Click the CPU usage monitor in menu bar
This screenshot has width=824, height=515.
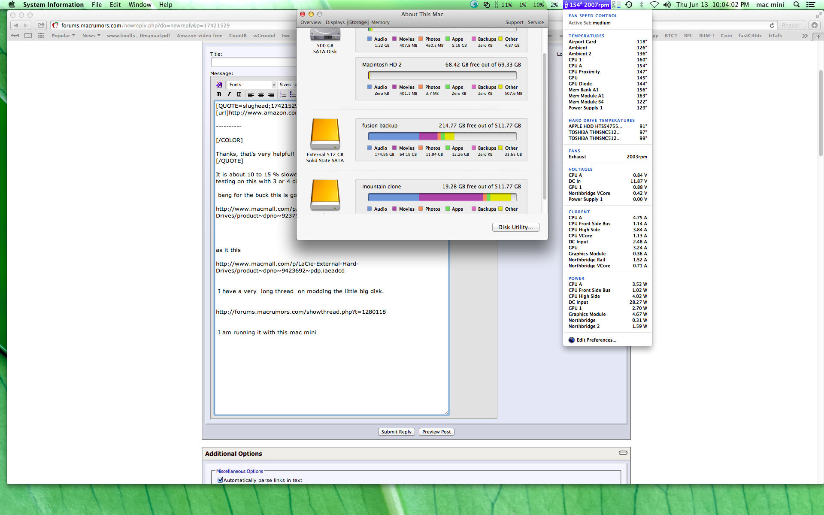[526, 5]
